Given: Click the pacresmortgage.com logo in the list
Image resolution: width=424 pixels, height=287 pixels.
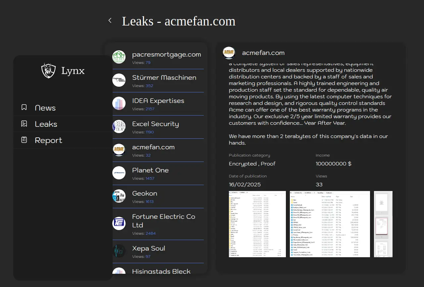Looking at the screenshot, I should coord(119,57).
